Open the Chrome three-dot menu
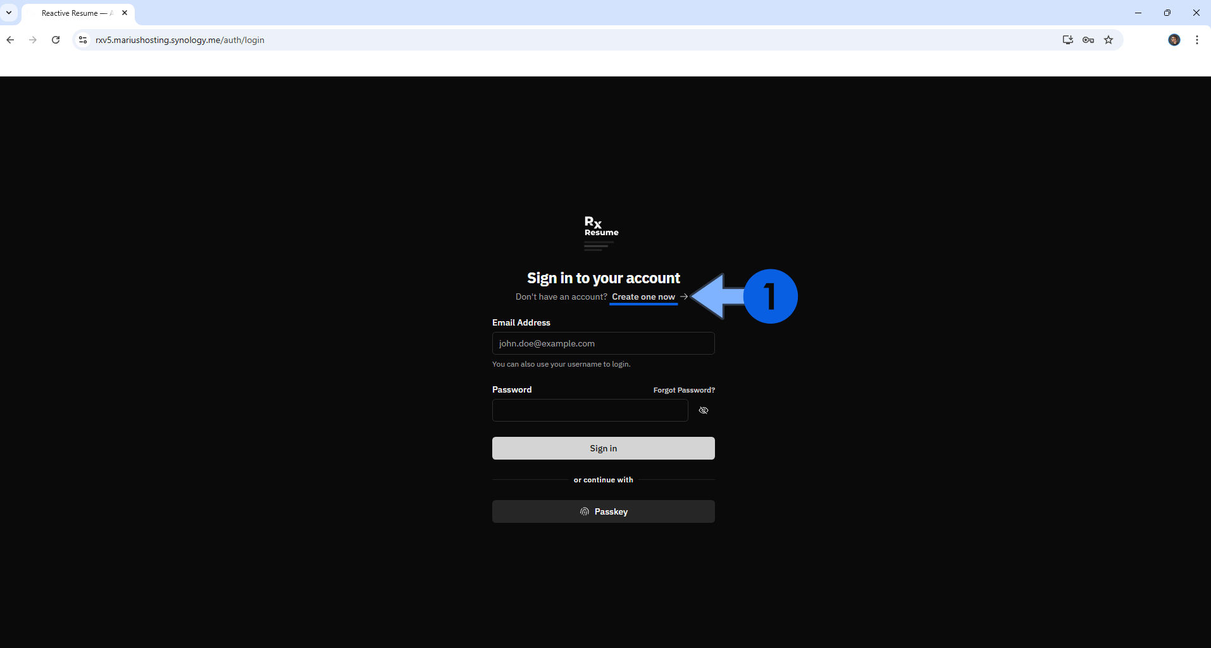Image resolution: width=1211 pixels, height=648 pixels. pos(1196,39)
